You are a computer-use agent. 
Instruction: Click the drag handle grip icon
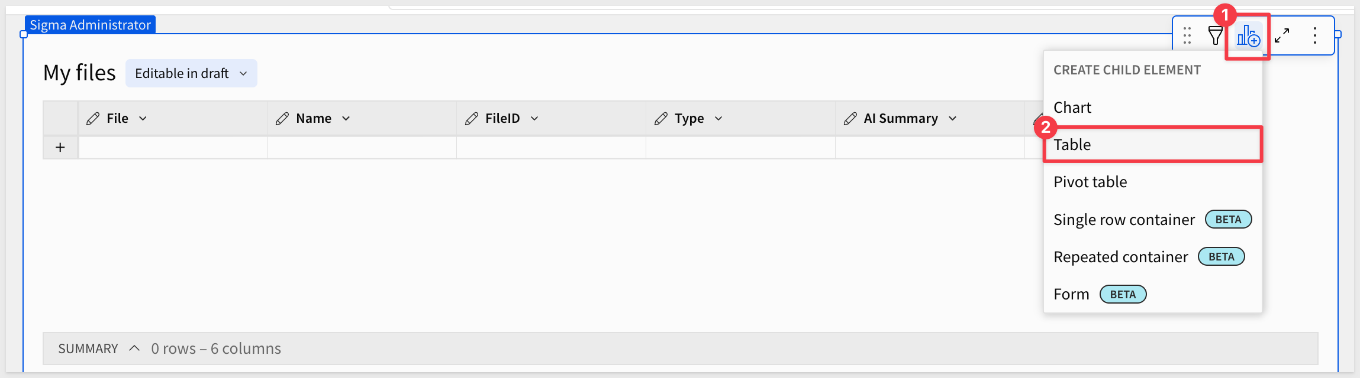pos(1187,35)
